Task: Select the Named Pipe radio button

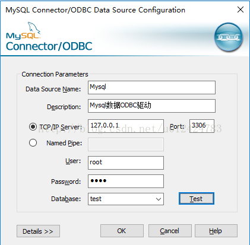Action: [33, 142]
